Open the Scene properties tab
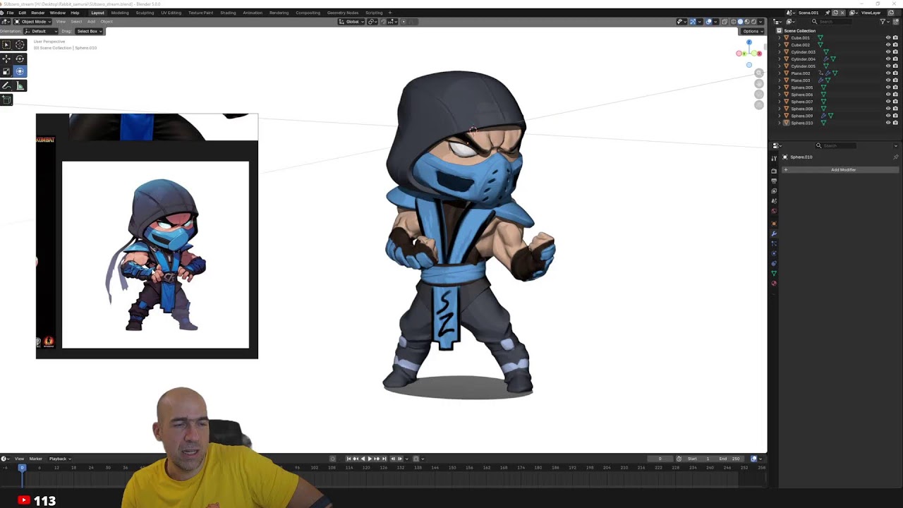The height and width of the screenshot is (508, 903). click(774, 201)
